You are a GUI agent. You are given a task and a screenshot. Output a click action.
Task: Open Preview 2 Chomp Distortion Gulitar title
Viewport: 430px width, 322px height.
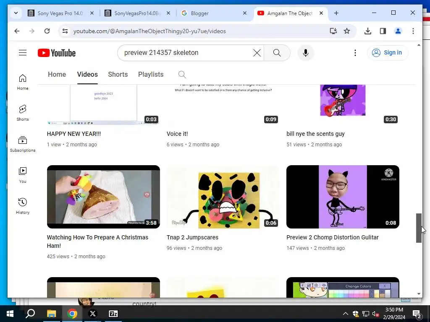tap(333, 237)
